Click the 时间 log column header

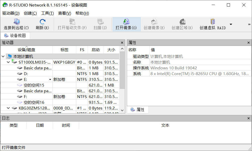point(66,125)
